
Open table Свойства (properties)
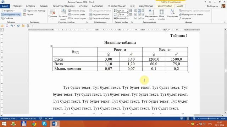coord(7,18)
